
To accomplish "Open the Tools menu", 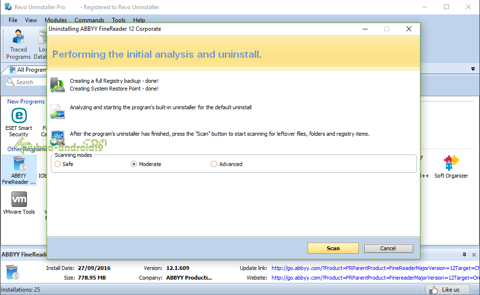I will [119, 20].
